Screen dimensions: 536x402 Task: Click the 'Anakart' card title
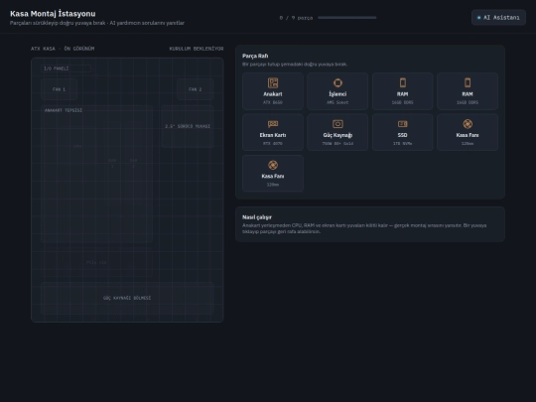[x=273, y=94]
